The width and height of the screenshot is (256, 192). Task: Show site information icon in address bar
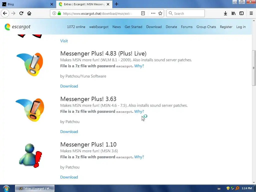click(x=54, y=13)
